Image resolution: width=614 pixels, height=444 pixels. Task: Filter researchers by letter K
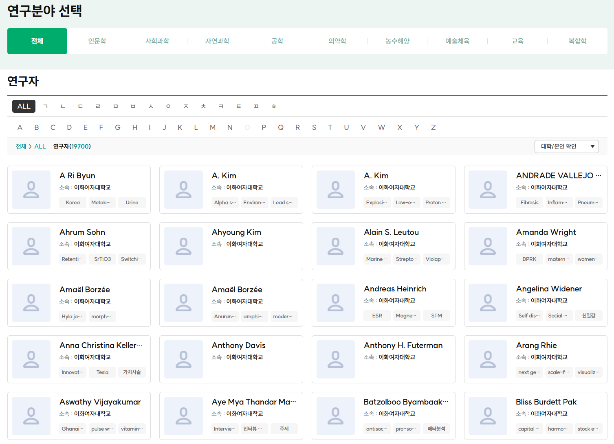point(180,127)
